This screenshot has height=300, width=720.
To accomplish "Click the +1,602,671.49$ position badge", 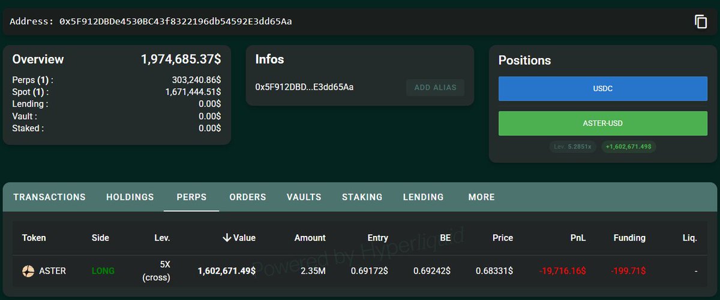I will pyautogui.click(x=629, y=147).
